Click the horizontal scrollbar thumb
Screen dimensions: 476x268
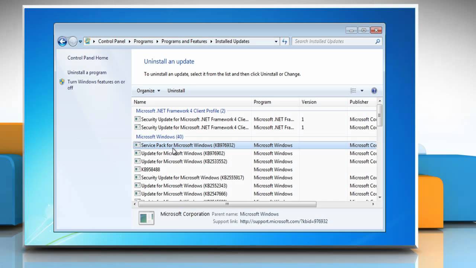(x=227, y=204)
